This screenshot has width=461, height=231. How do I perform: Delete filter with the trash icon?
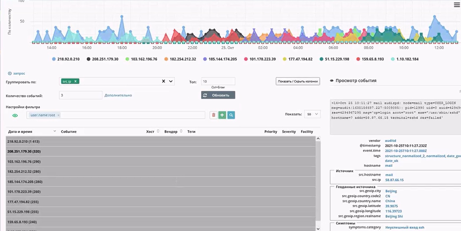tap(213, 115)
